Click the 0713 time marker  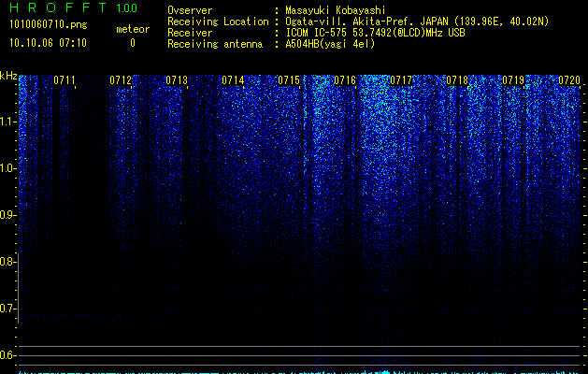177,79
